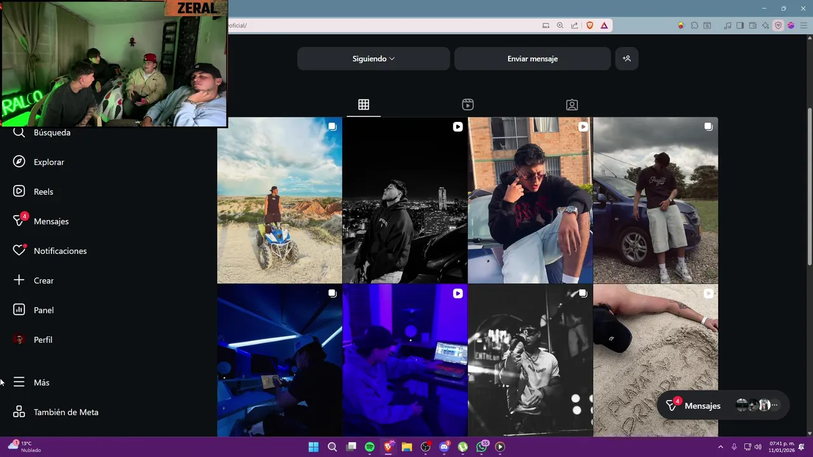Screen dimensions: 813x457
Task: Click the share page icon in address bar
Action: [x=574, y=25]
